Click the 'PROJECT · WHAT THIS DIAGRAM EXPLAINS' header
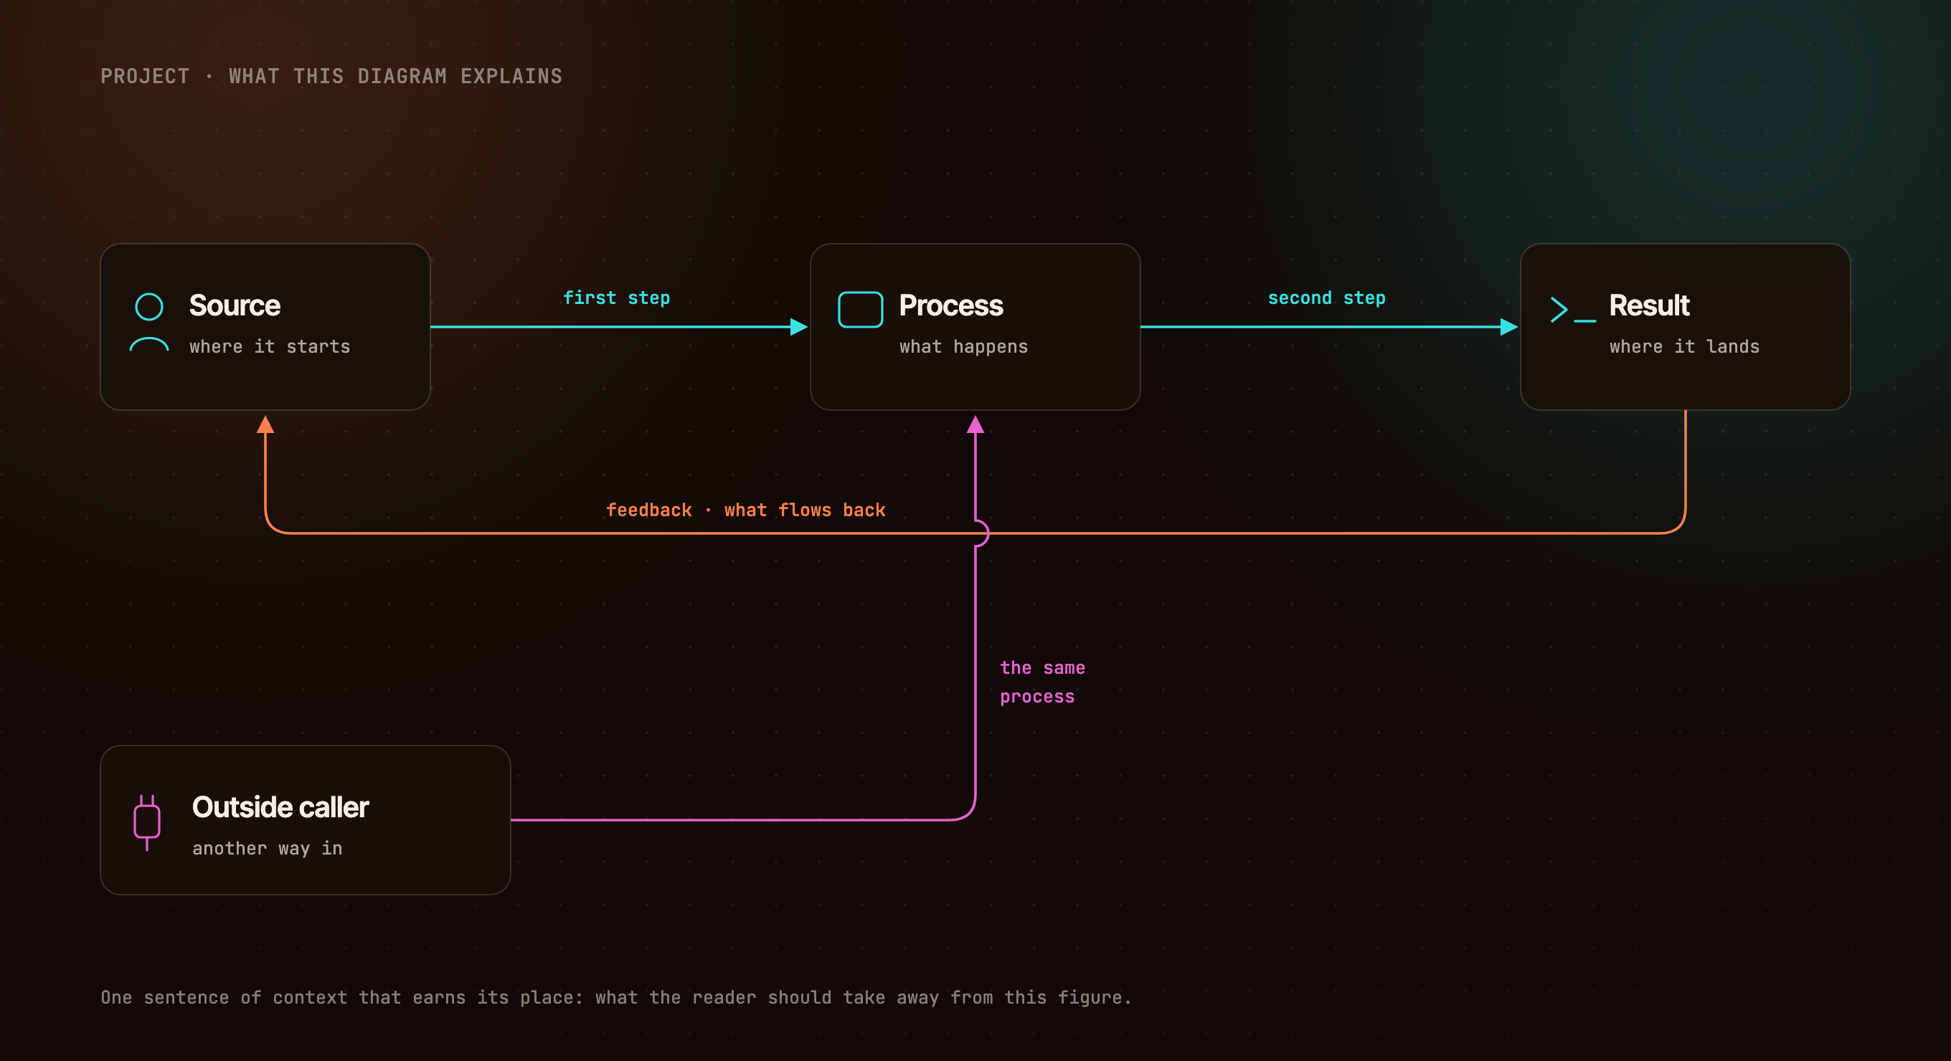The width and height of the screenshot is (1951, 1061). point(331,77)
